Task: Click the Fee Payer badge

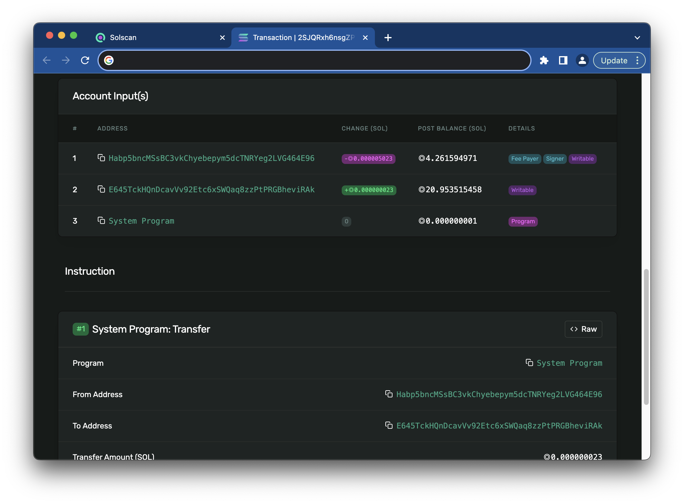Action: point(525,159)
